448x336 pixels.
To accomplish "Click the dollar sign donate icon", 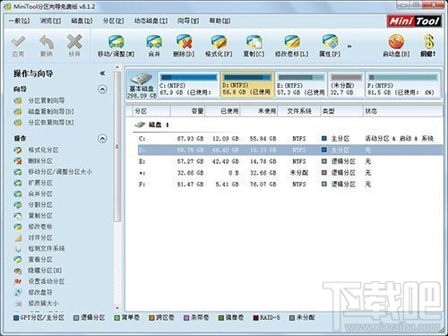I will (428, 42).
